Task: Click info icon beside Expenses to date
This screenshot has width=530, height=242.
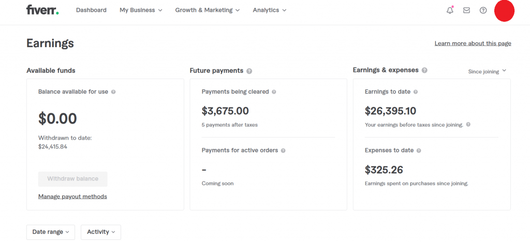Action: point(419,150)
